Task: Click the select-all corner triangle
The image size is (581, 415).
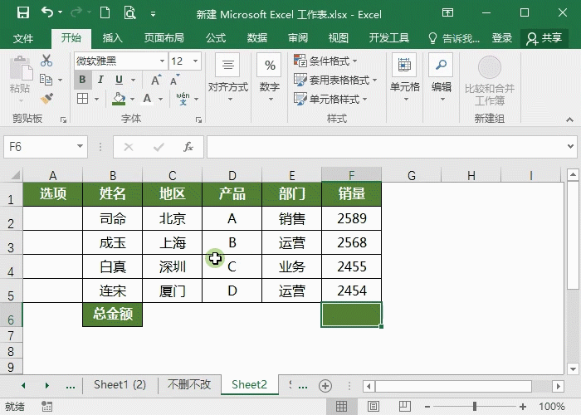Action: tap(15, 174)
